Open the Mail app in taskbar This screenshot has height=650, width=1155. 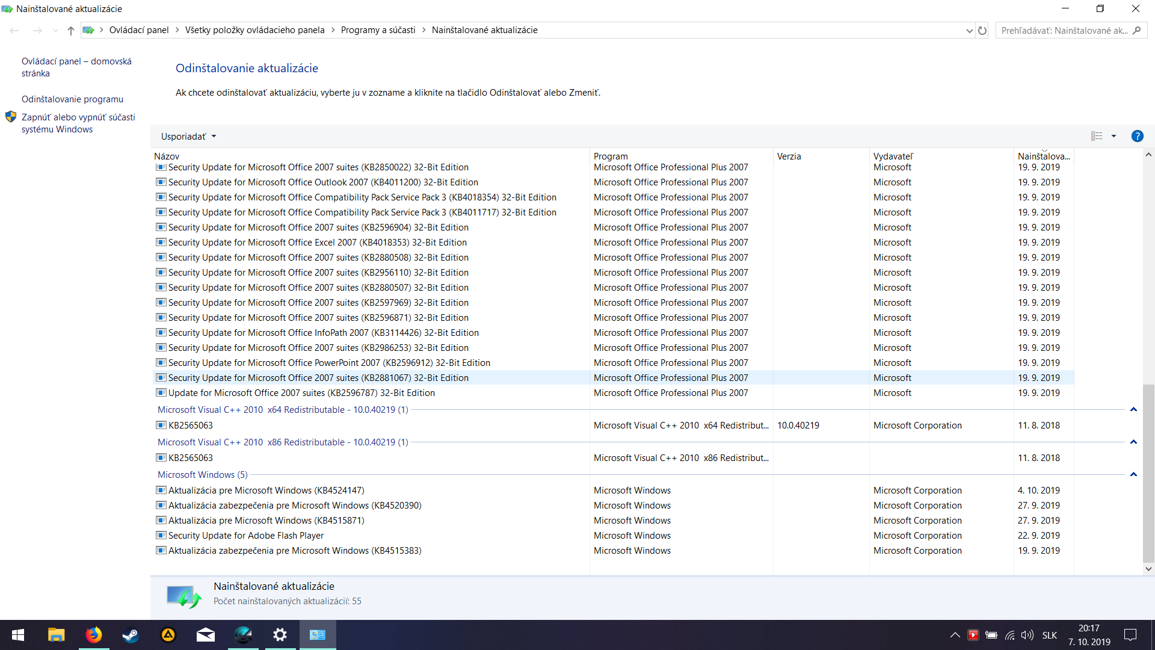coord(206,635)
